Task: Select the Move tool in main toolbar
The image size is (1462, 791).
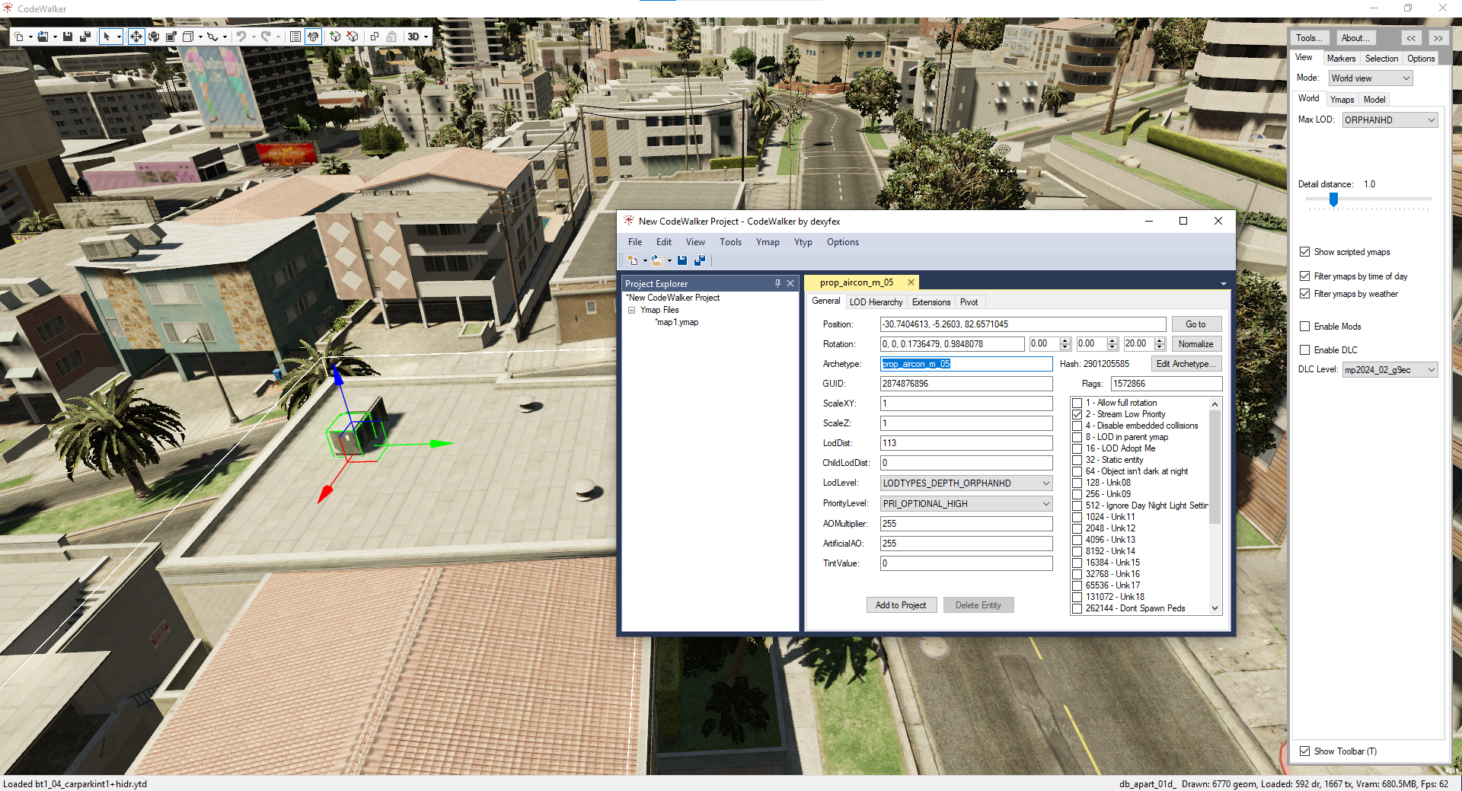Action: click(x=136, y=37)
